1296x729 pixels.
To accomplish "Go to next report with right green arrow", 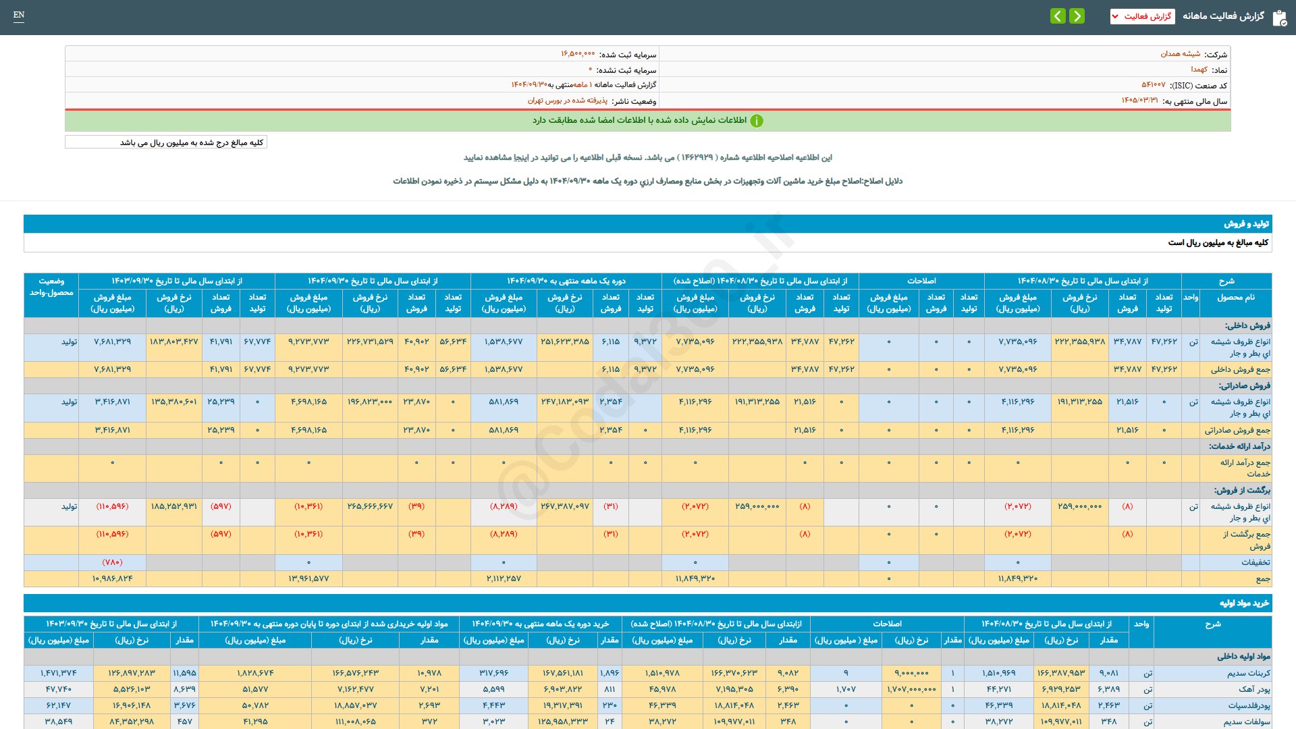I will pos(1077,16).
